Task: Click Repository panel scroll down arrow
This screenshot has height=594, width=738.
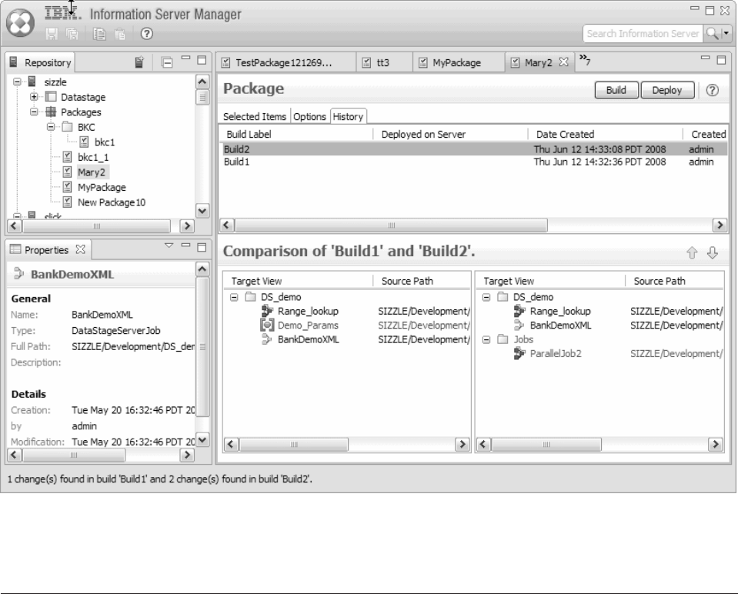Action: [x=202, y=211]
